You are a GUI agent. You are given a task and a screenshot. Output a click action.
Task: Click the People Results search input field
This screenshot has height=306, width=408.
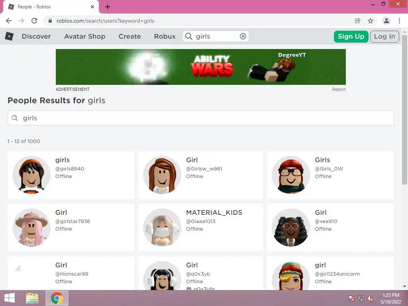tap(201, 118)
